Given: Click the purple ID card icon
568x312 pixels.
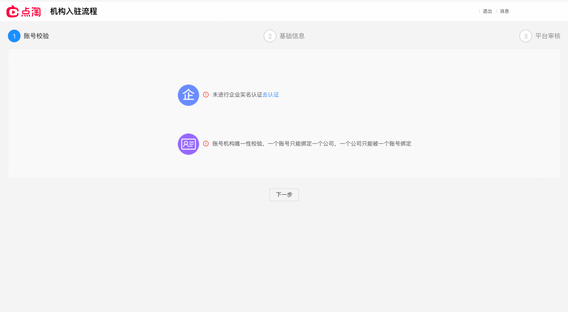Looking at the screenshot, I should [x=188, y=144].
